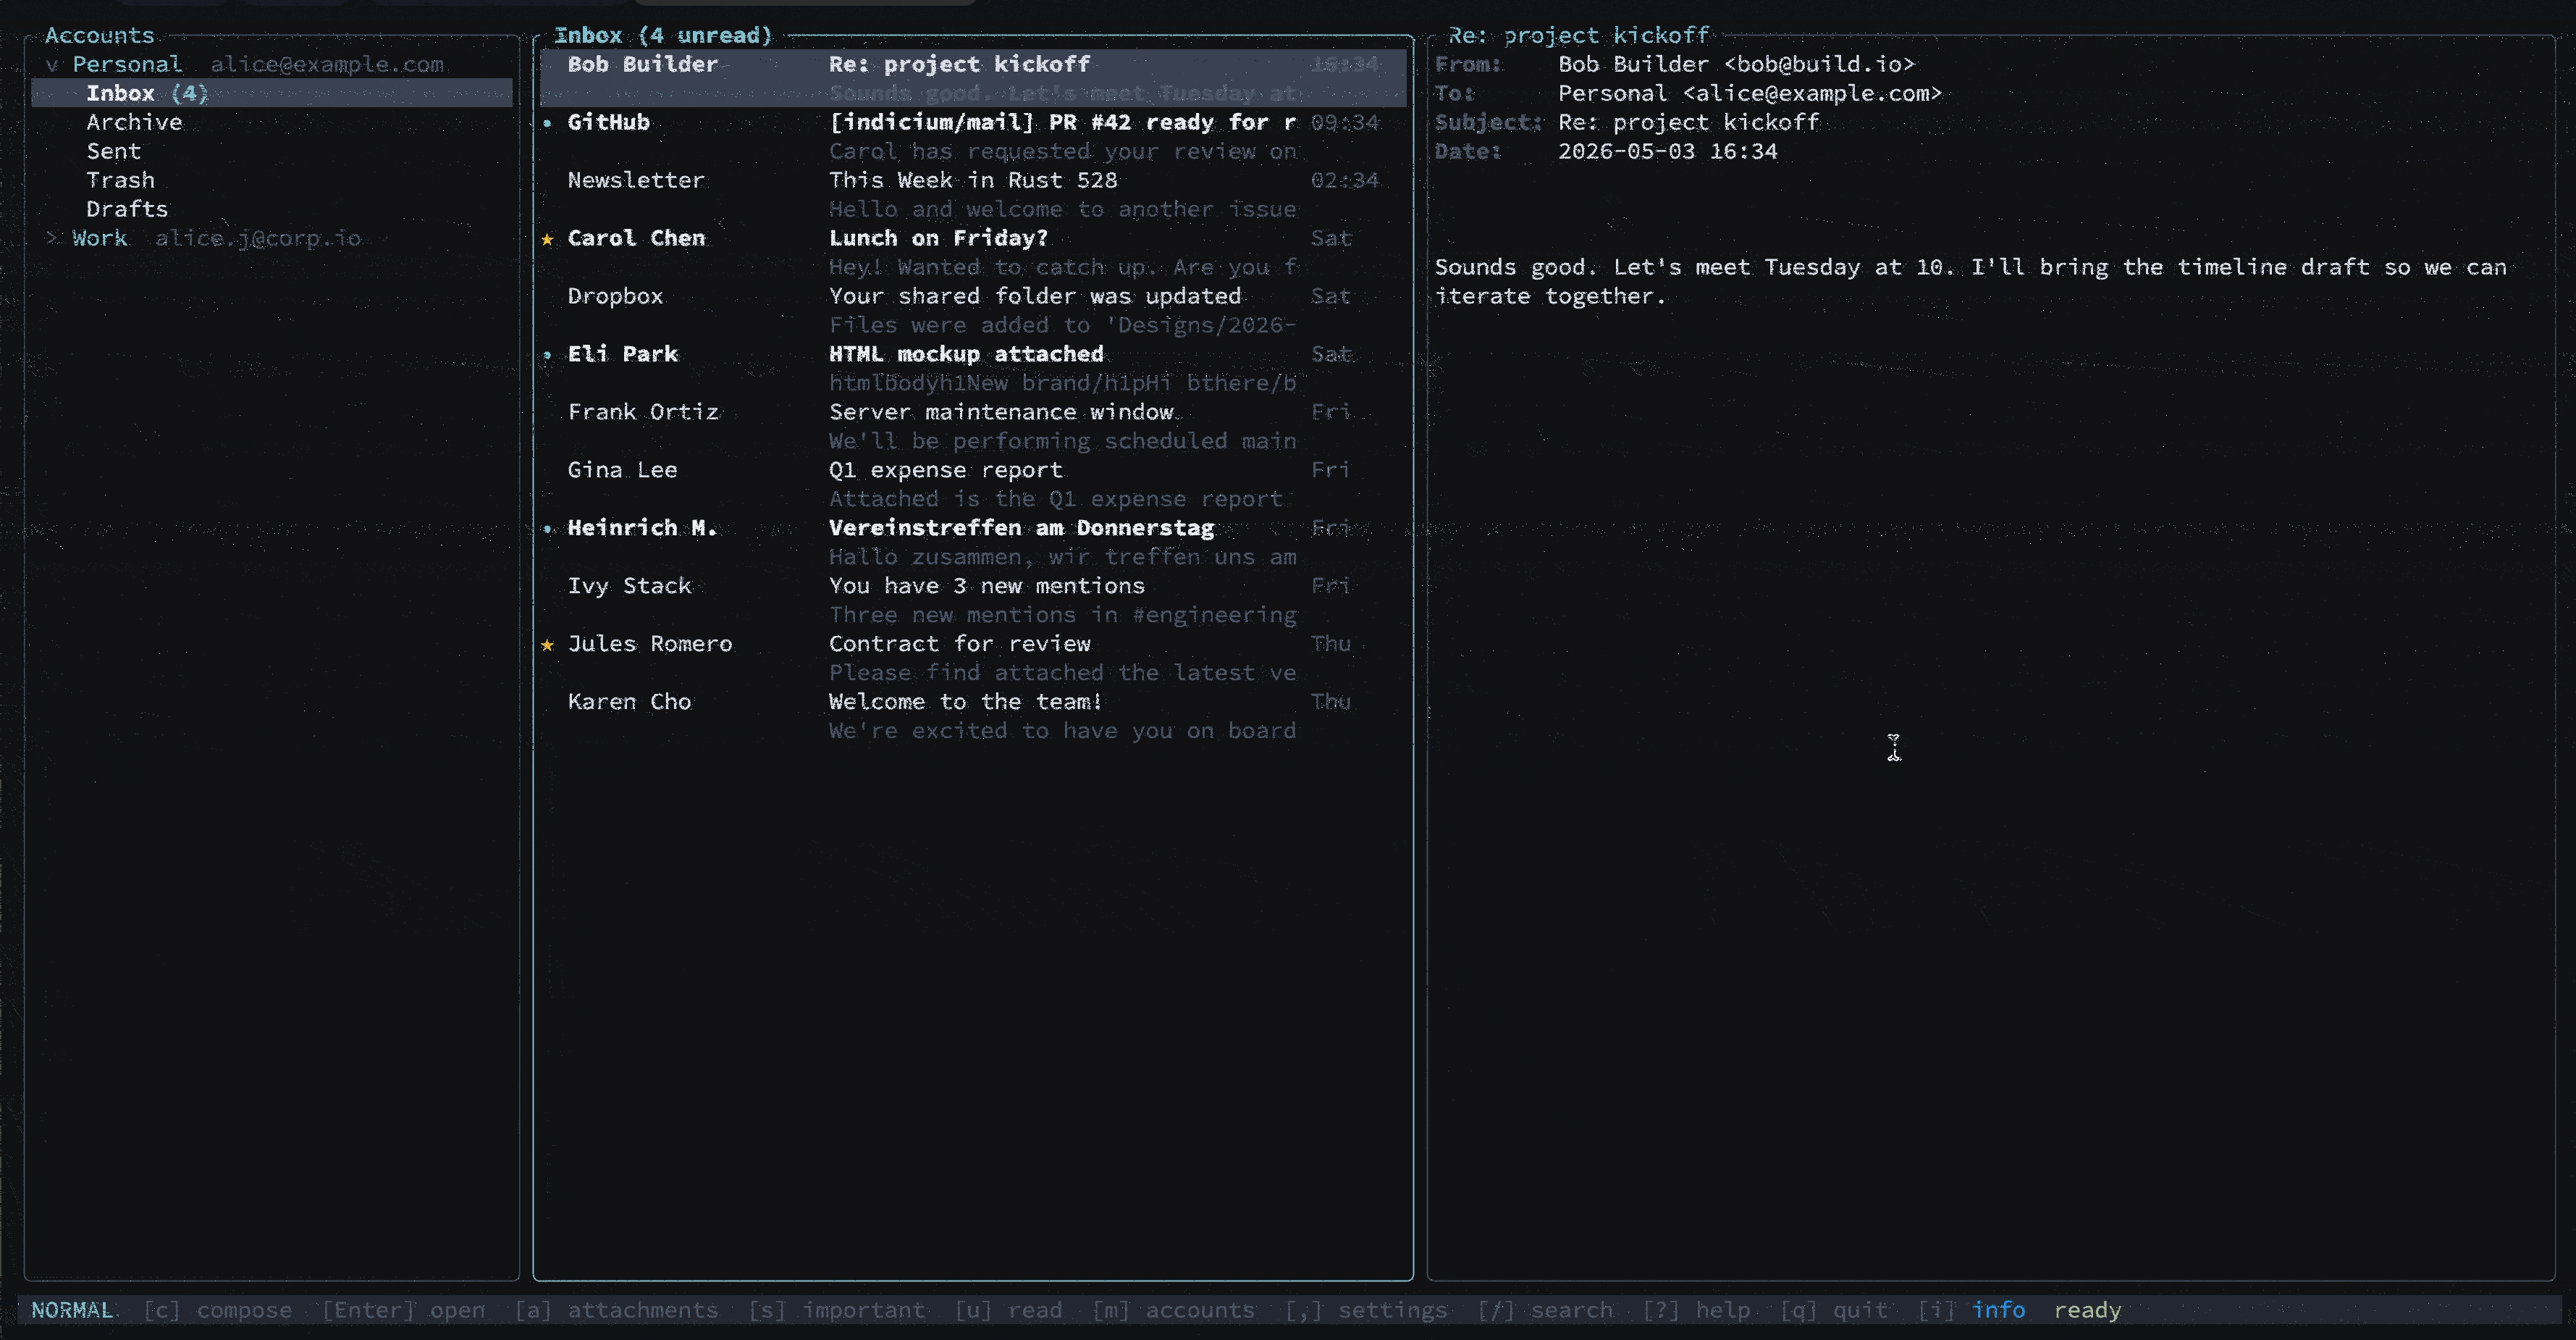Click the 02:34 timestamp on Newsletter email
This screenshot has height=1340, width=2576.
pyautogui.click(x=1345, y=180)
